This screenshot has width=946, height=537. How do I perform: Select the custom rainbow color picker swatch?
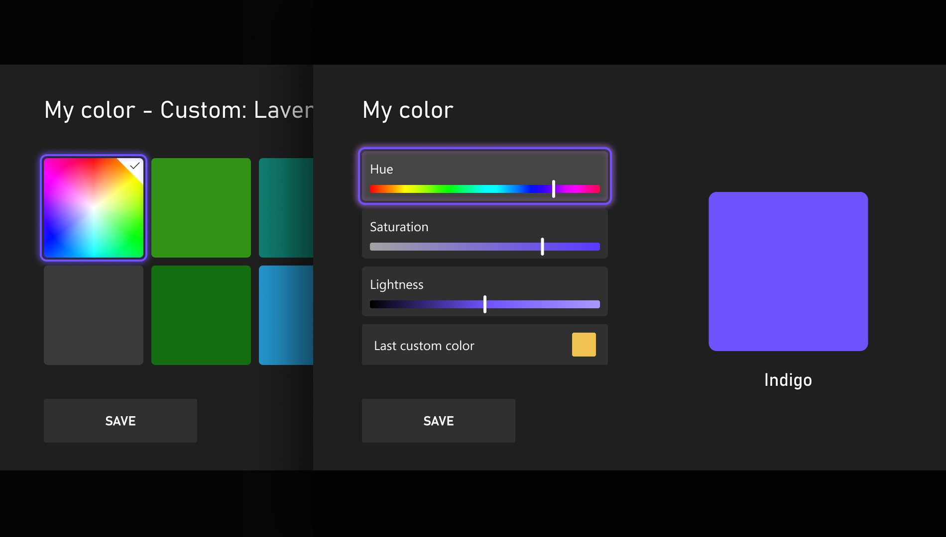[x=93, y=208]
